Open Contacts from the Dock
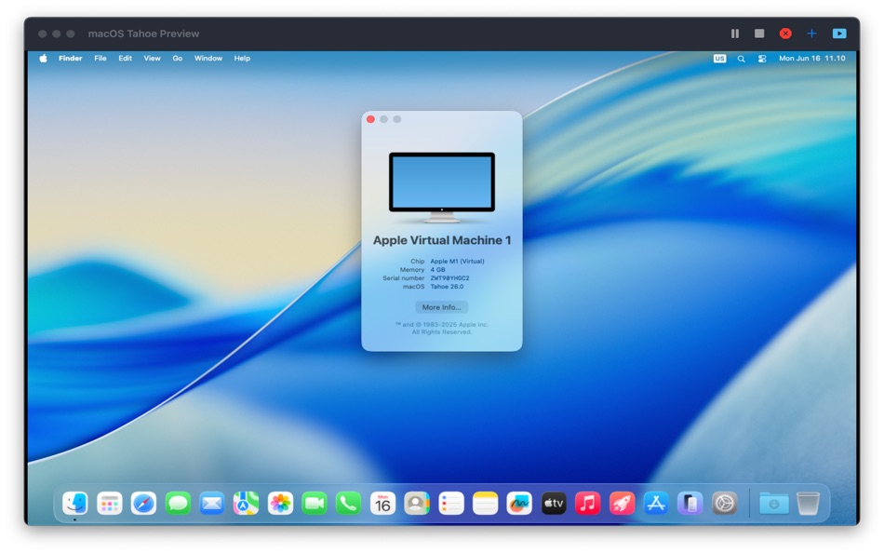This screenshot has width=884, height=553. (x=417, y=503)
